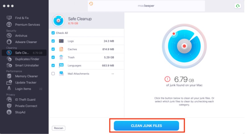Click the Trash size 5.29 GB

point(109,57)
